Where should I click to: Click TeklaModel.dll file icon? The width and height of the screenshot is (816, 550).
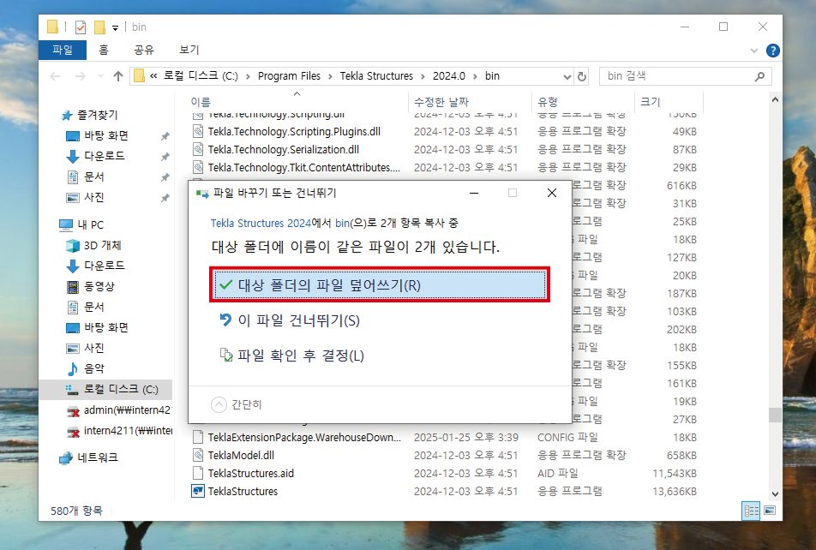[x=198, y=455]
